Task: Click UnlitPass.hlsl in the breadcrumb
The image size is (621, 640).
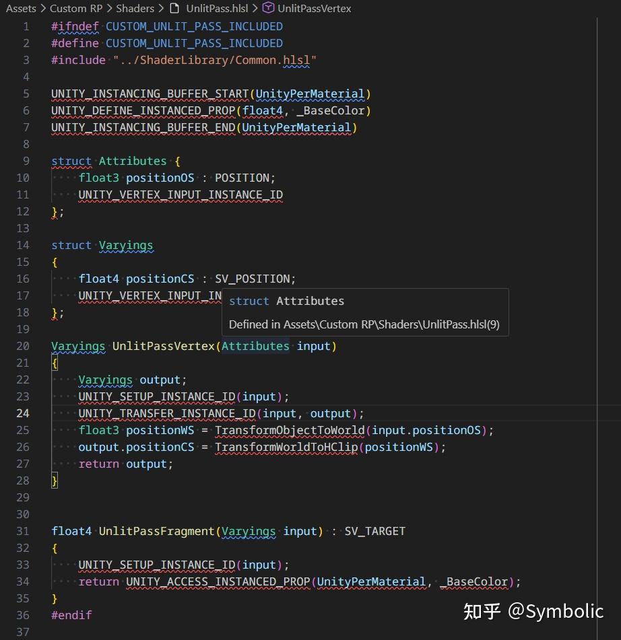Action: [x=217, y=8]
